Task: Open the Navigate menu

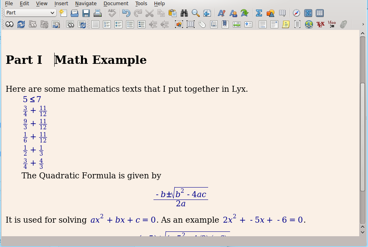Action: (x=86, y=4)
